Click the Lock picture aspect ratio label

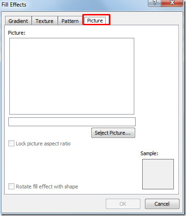pyautogui.click(x=43, y=144)
